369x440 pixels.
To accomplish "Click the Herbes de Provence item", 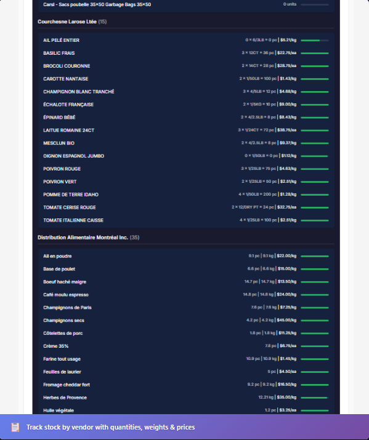I will pos(186,398).
